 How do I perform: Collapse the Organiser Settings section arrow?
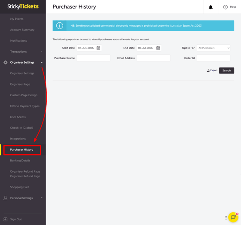(42, 62)
